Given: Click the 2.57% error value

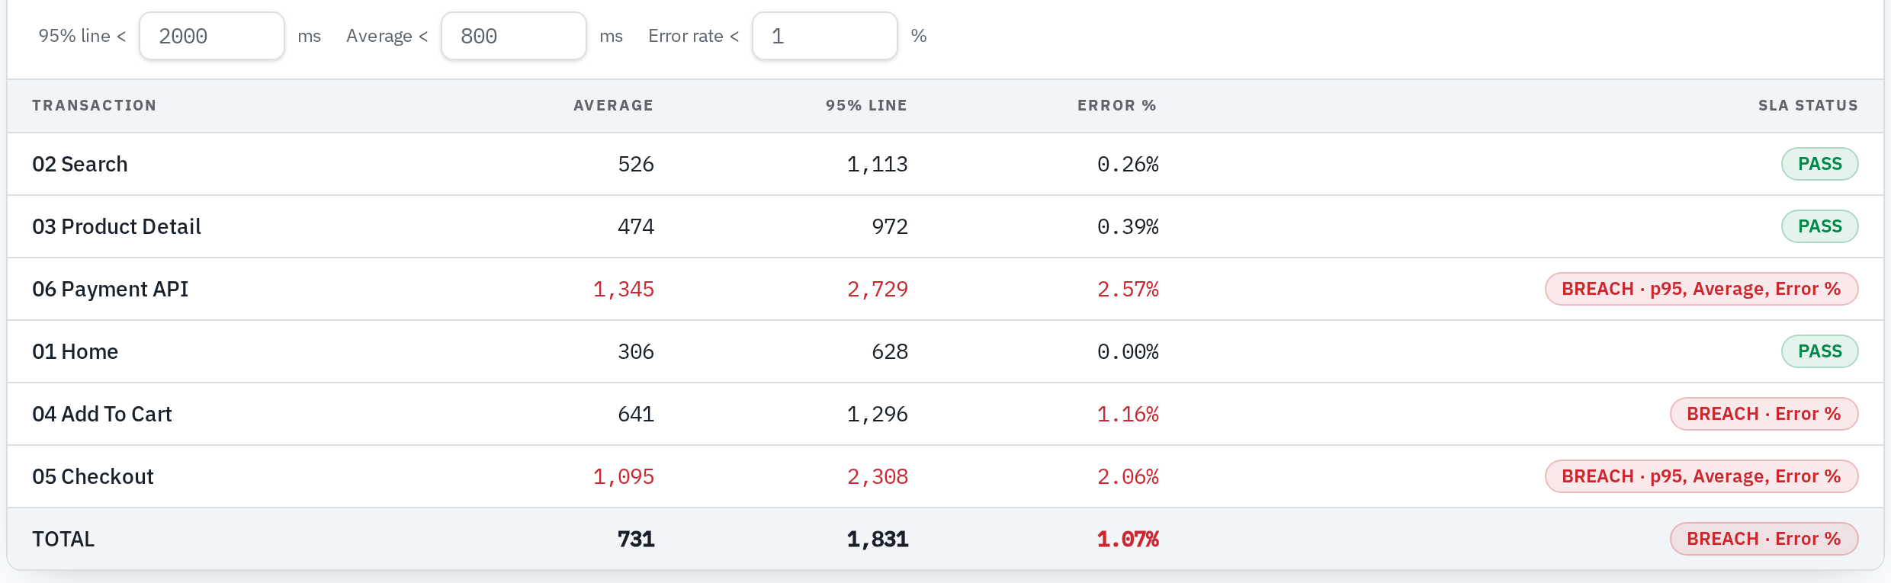Looking at the screenshot, I should [x=1128, y=290].
